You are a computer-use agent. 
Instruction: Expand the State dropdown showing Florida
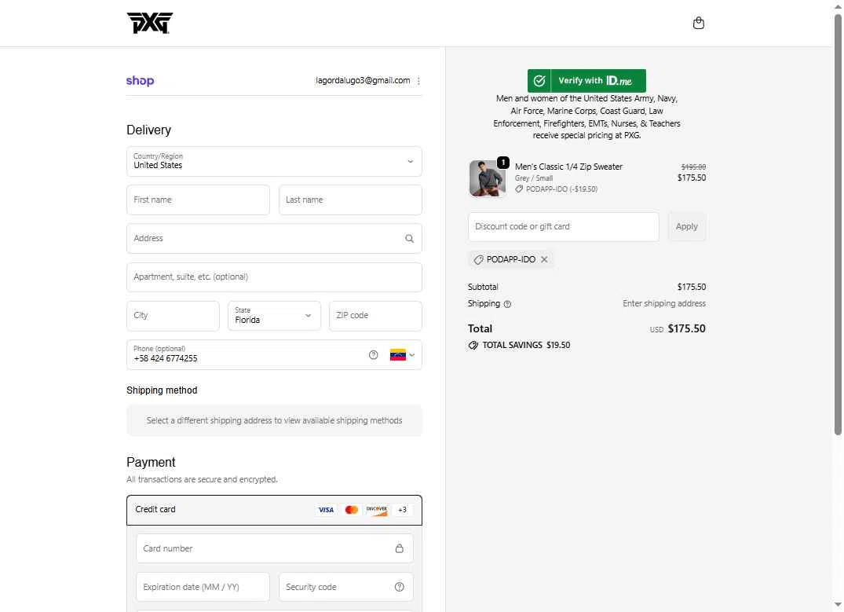tap(274, 315)
